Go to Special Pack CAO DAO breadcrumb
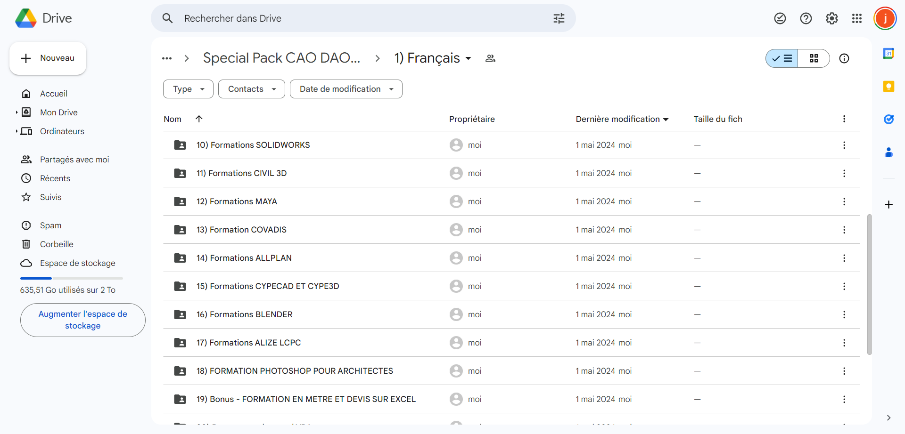 [x=282, y=58]
